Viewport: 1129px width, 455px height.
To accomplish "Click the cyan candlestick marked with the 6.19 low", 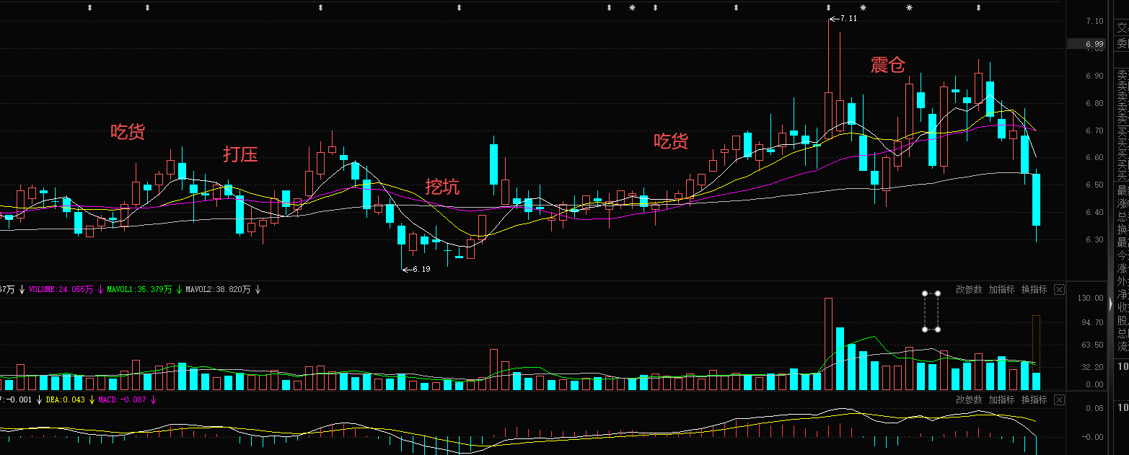I will (401, 234).
